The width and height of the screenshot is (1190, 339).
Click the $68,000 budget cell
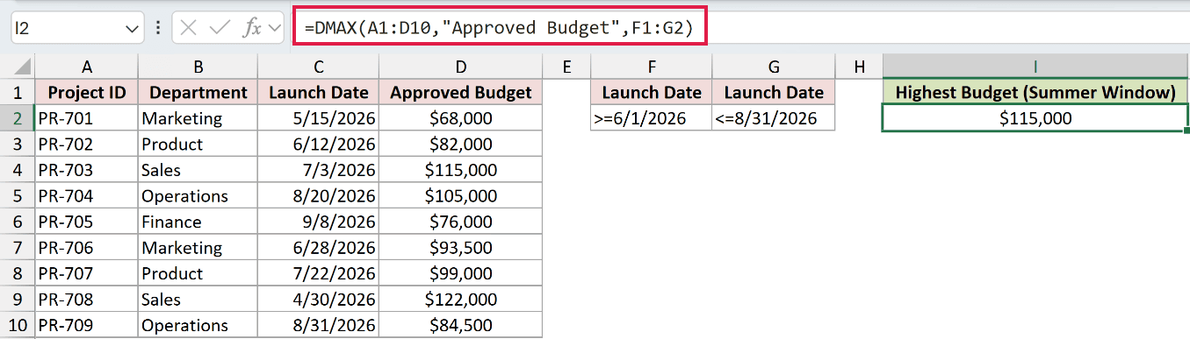click(461, 118)
